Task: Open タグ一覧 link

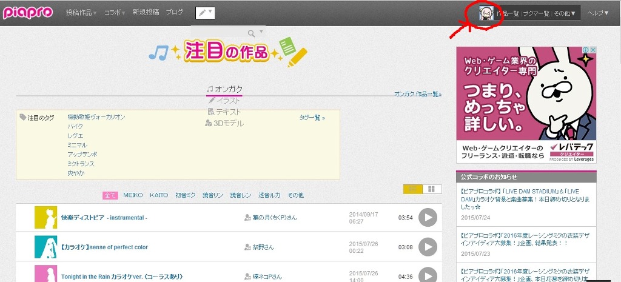Action: 312,118
